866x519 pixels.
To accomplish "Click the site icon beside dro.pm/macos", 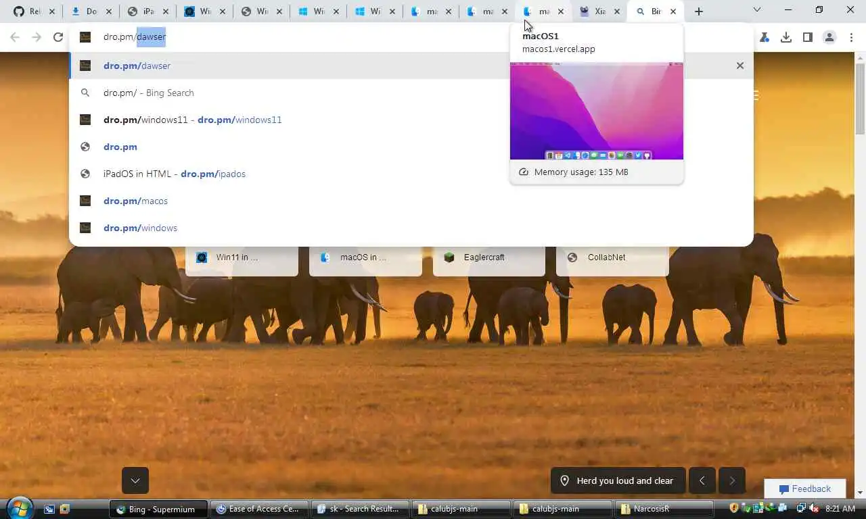I will (x=85, y=201).
